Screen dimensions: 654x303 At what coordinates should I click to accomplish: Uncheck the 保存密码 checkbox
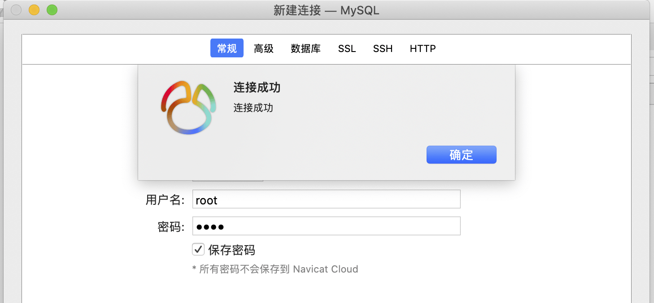pyautogui.click(x=198, y=249)
